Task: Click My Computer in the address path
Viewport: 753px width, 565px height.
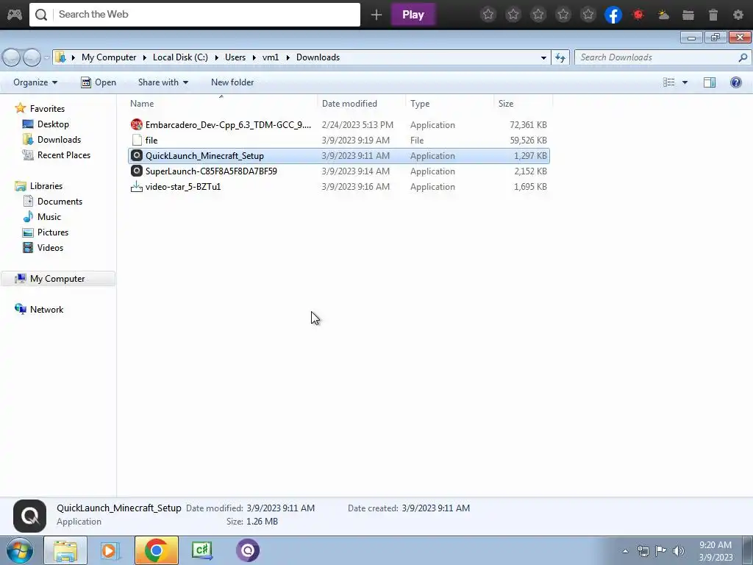Action: (109, 57)
